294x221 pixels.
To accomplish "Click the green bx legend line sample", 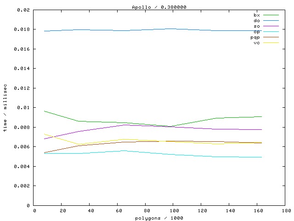I will pyautogui.click(x=271, y=15).
